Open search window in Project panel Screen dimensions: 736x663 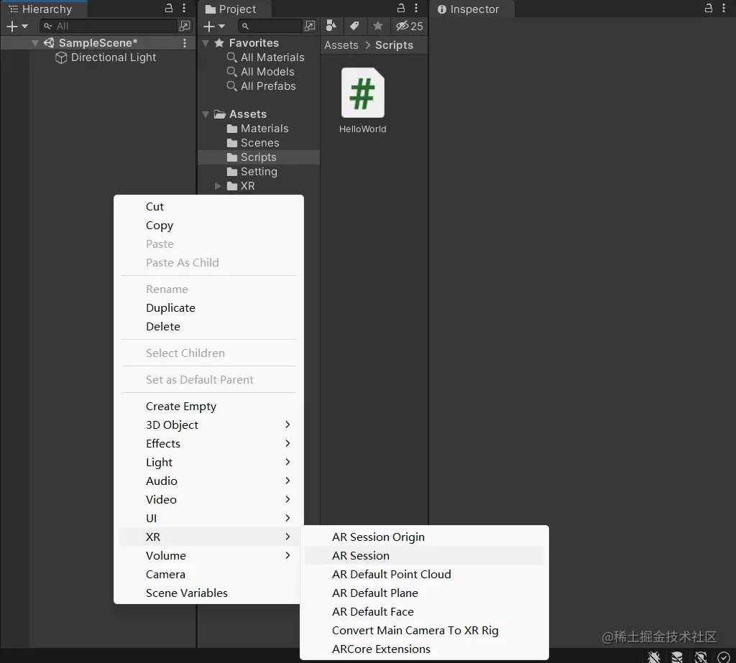[310, 27]
